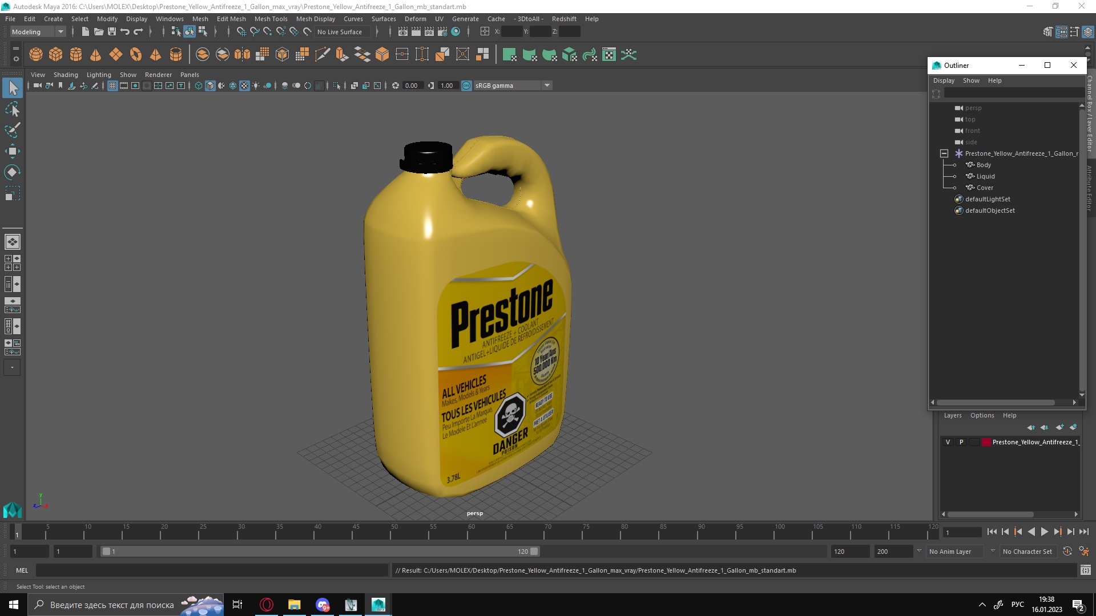Viewport: 1096px width, 616px height.
Task: Click the IPR render icon
Action: click(429, 32)
